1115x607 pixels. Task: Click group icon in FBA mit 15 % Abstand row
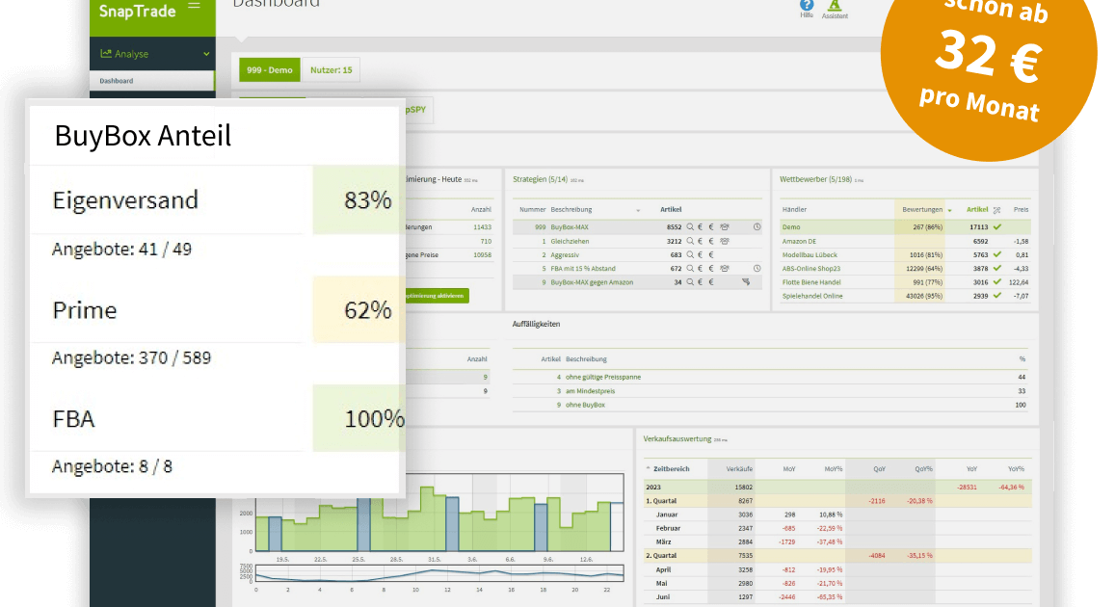click(725, 269)
